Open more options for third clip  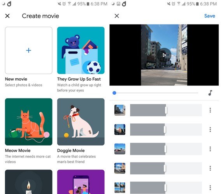tap(210, 149)
